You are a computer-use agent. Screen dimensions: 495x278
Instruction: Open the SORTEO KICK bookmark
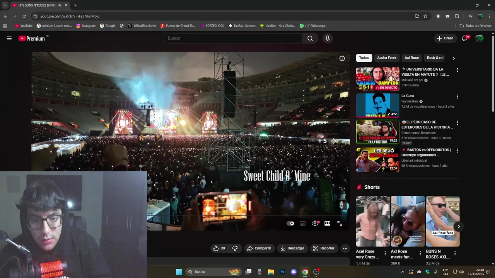[x=212, y=26]
